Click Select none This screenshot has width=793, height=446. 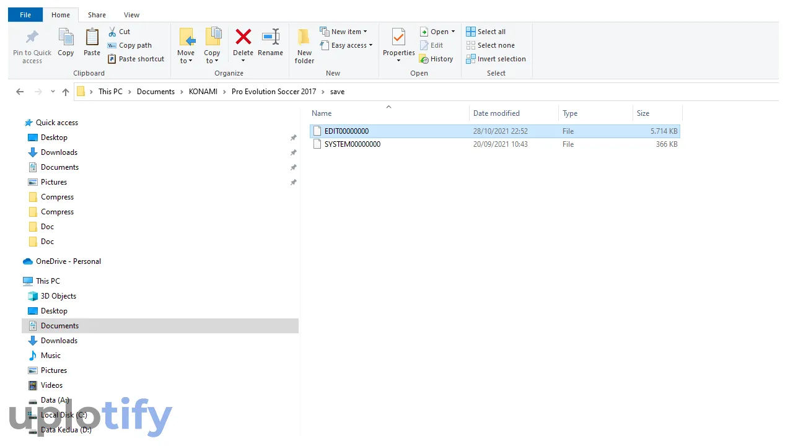[490, 45]
